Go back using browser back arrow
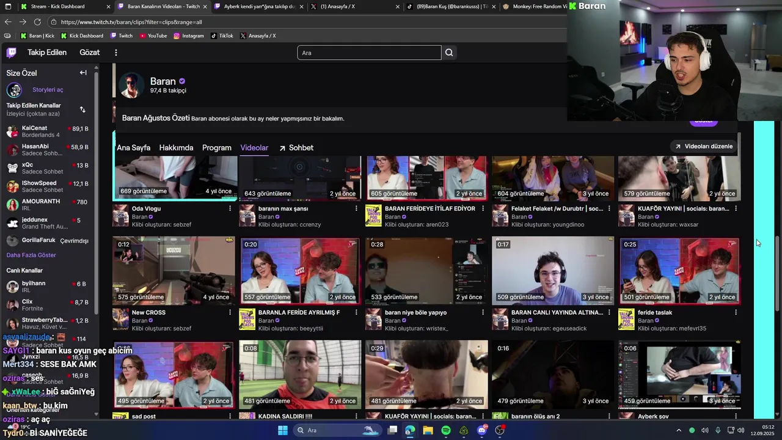This screenshot has height=440, width=782. tap(8, 22)
